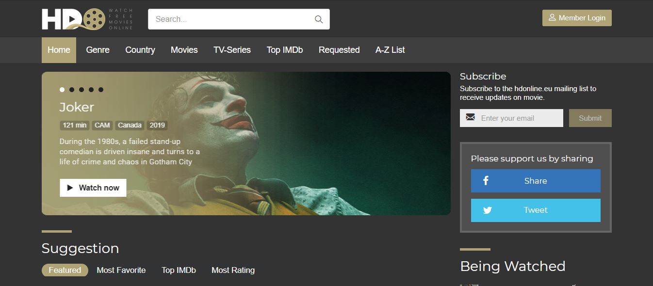Select the fifth carousel slide dot
This screenshot has height=286, width=653.
[101, 90]
